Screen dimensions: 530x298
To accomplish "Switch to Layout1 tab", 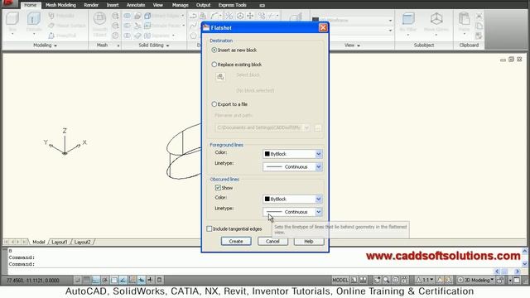I will pyautogui.click(x=60, y=242).
